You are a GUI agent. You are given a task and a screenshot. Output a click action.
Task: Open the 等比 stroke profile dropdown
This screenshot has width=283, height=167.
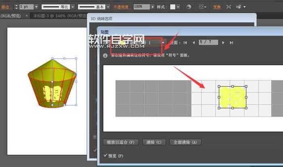(x=73, y=7)
